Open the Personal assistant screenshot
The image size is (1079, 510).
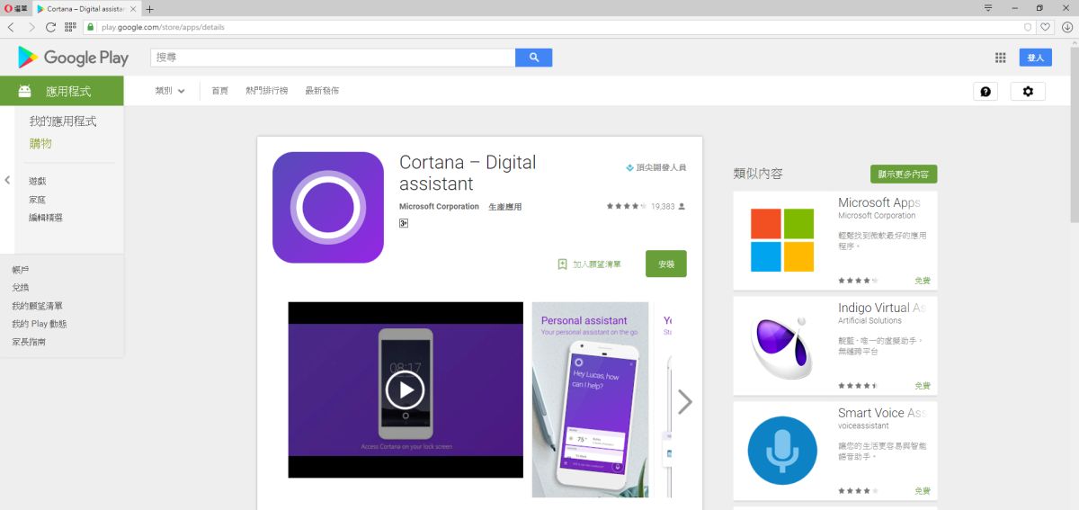click(590, 399)
